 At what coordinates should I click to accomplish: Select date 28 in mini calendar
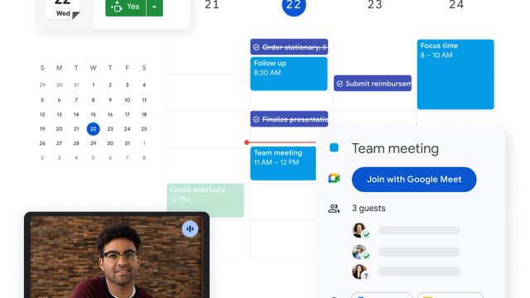click(76, 143)
